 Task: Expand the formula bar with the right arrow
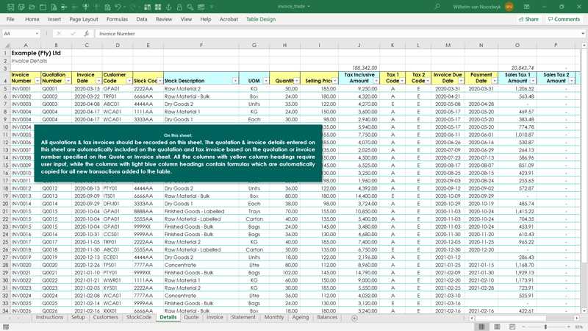(x=583, y=33)
